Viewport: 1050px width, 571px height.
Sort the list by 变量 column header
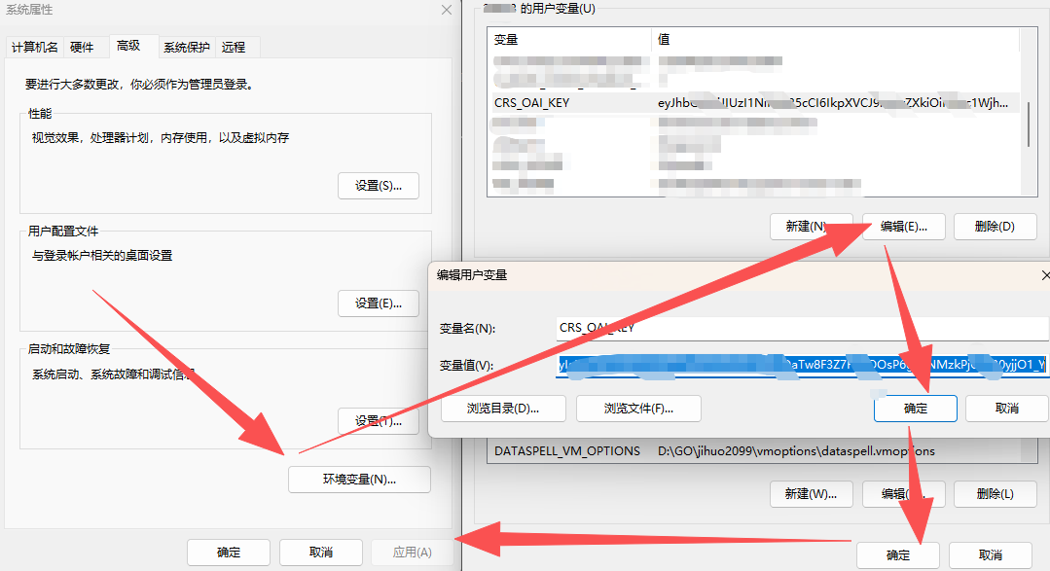tap(568, 40)
